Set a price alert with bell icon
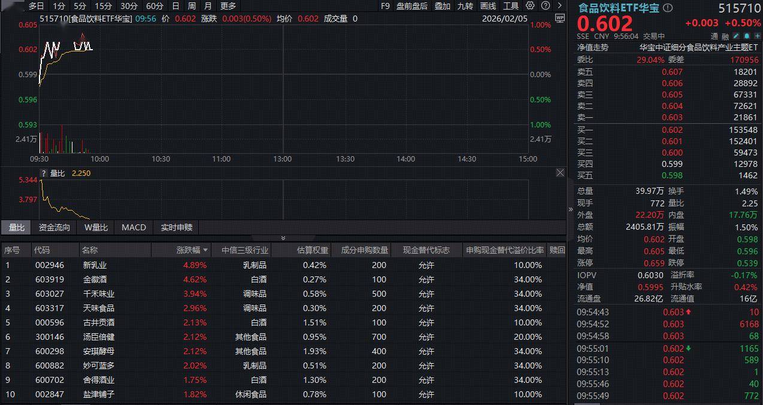 (x=746, y=36)
